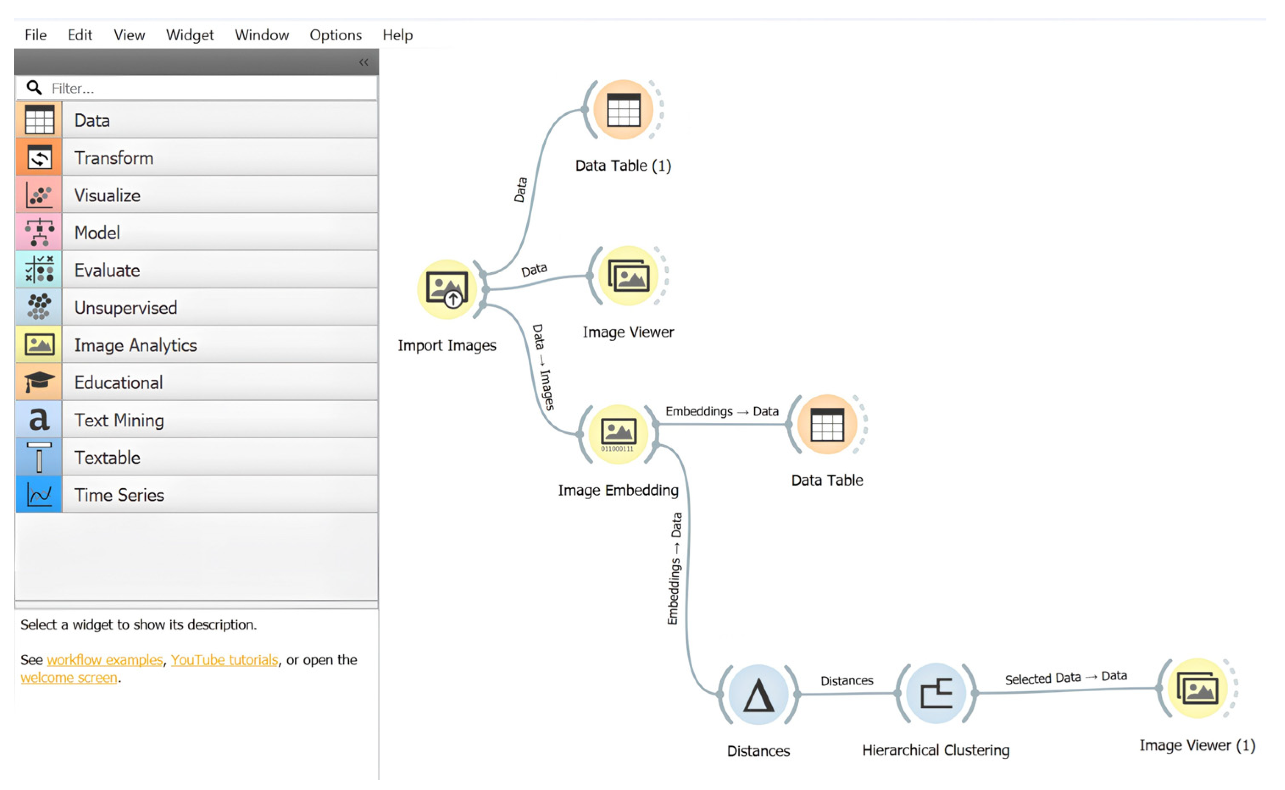
Task: Open the Data Table node icon
Action: tap(827, 424)
